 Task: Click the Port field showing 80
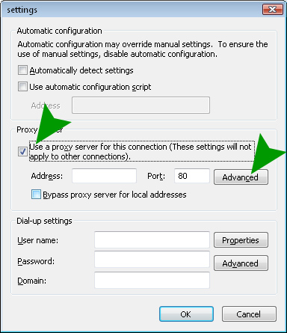(x=192, y=176)
